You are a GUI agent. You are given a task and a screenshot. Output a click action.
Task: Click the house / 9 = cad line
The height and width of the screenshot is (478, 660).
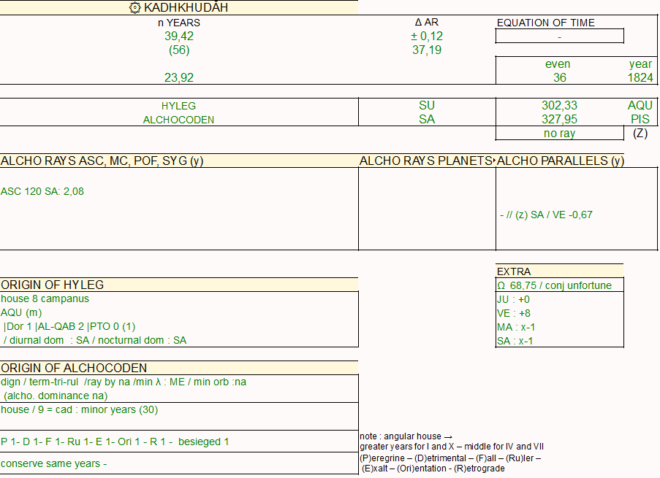(79, 410)
